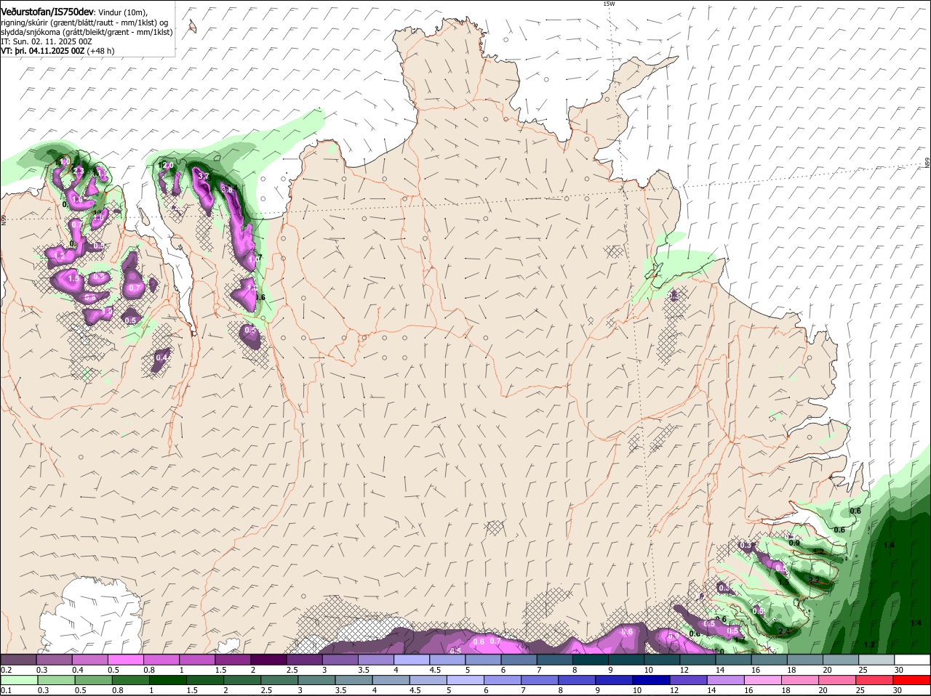
Task: Click the upper legend swatch starting at 0.2
Action: click(18, 660)
